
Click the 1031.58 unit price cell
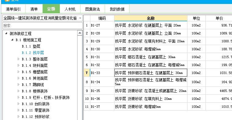[219, 73]
